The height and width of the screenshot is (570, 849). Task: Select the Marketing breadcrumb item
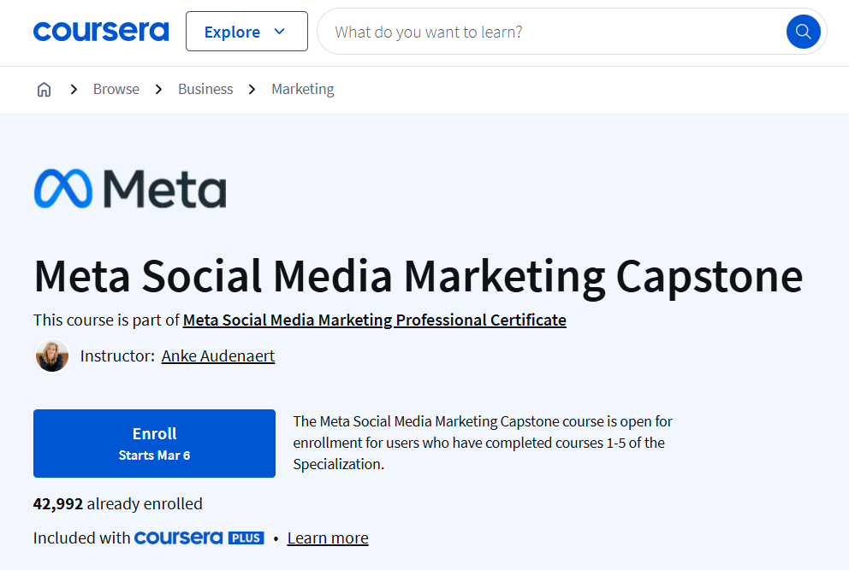coord(302,89)
